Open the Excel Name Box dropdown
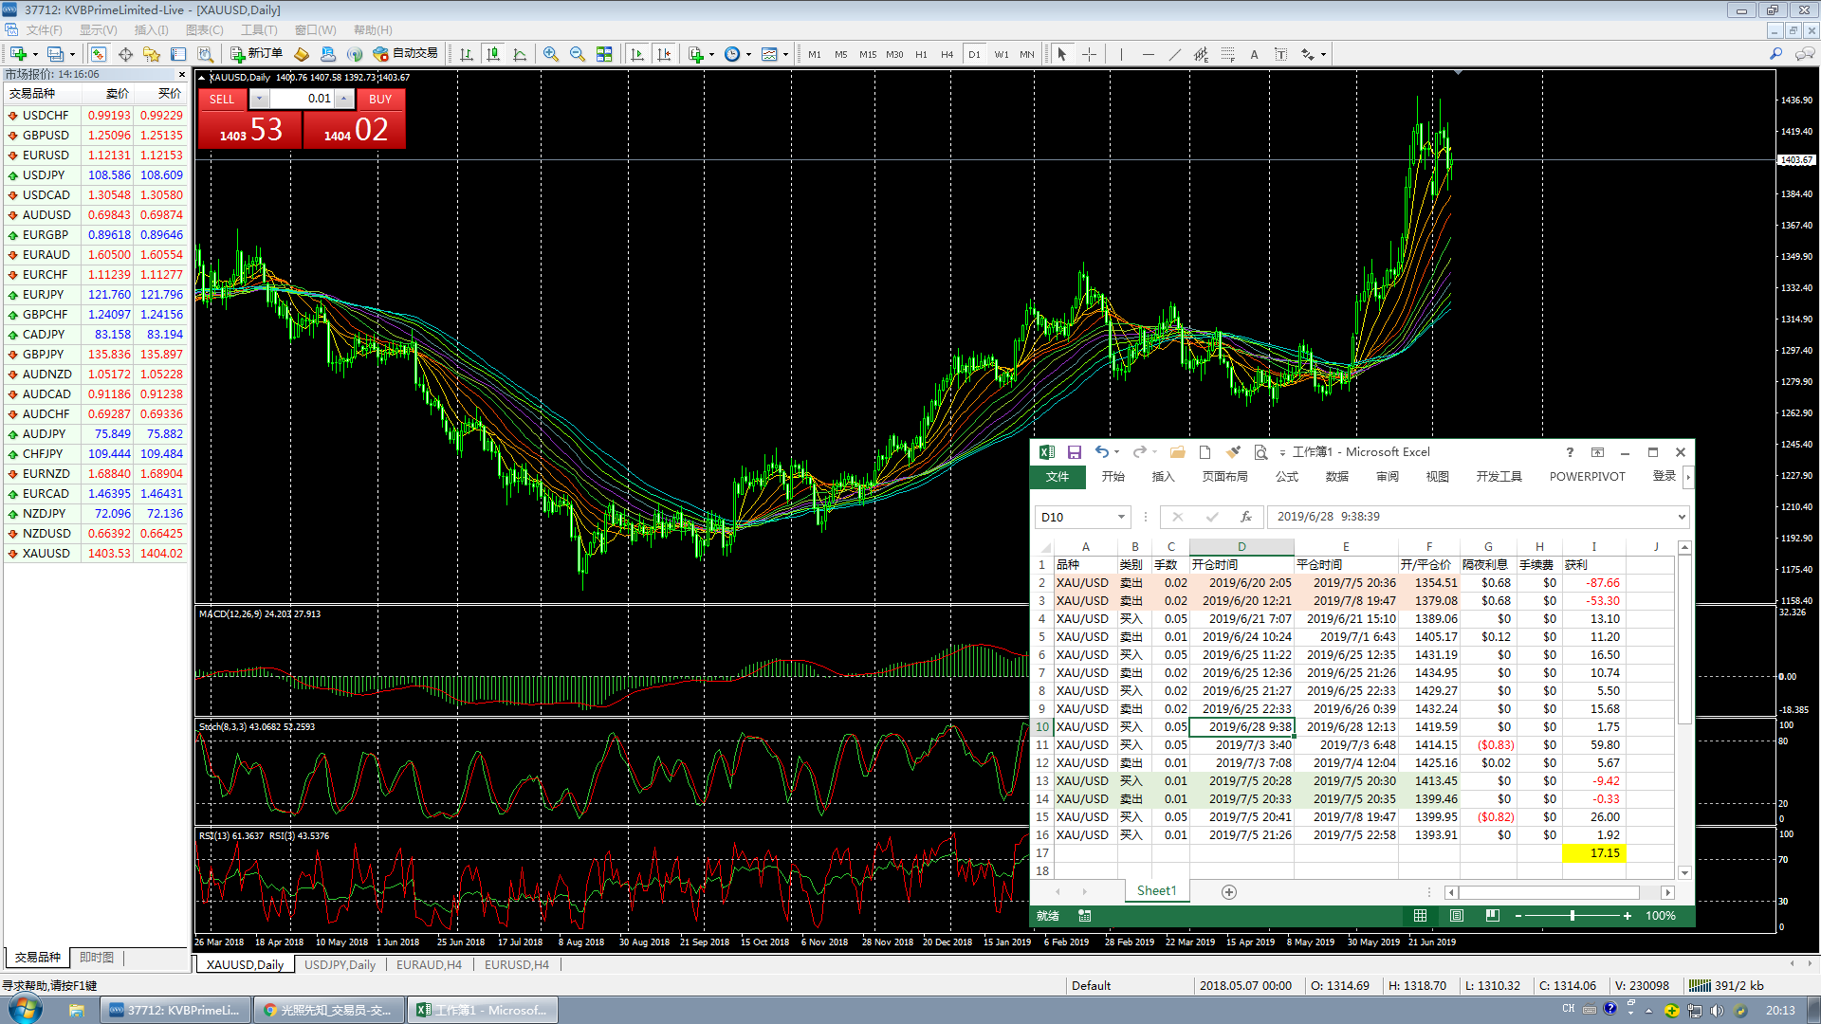Screen dimensions: 1821x1024 tap(1121, 517)
